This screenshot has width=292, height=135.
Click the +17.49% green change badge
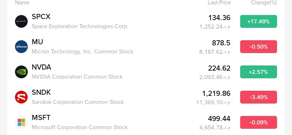click(258, 22)
